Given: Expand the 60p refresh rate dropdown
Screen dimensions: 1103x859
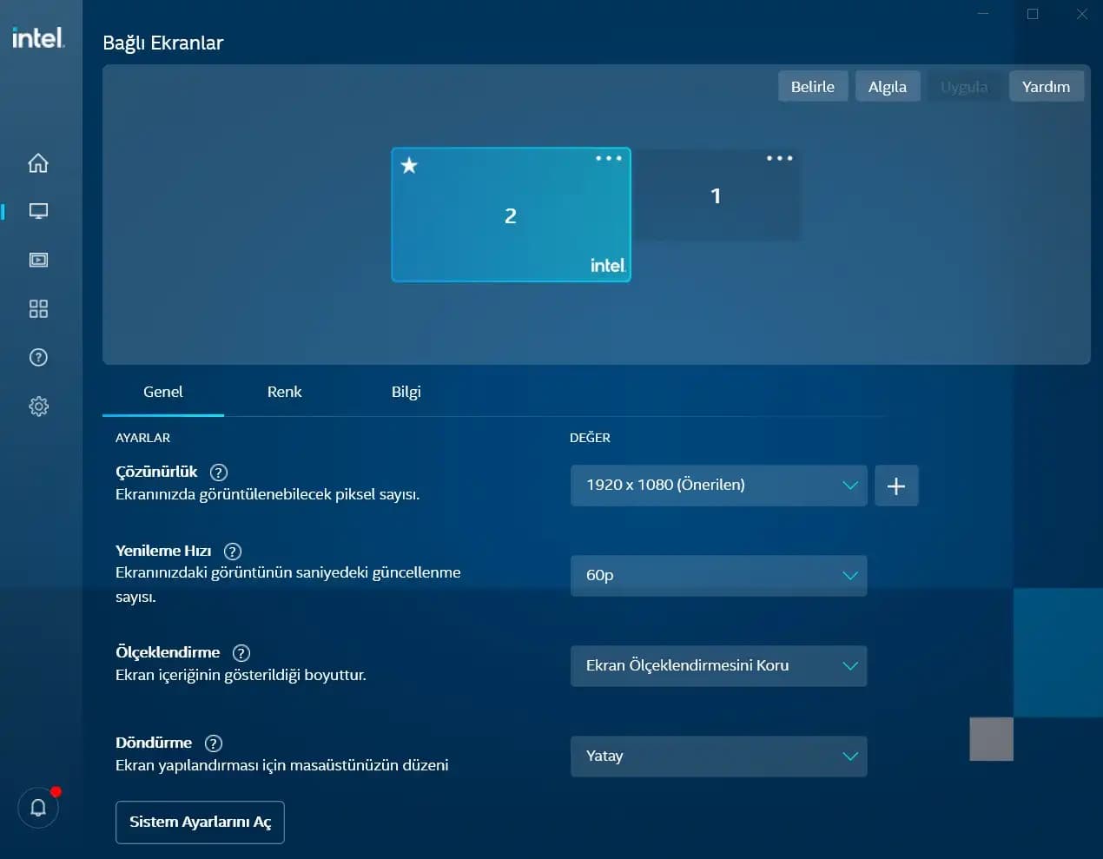Looking at the screenshot, I should (x=718, y=576).
